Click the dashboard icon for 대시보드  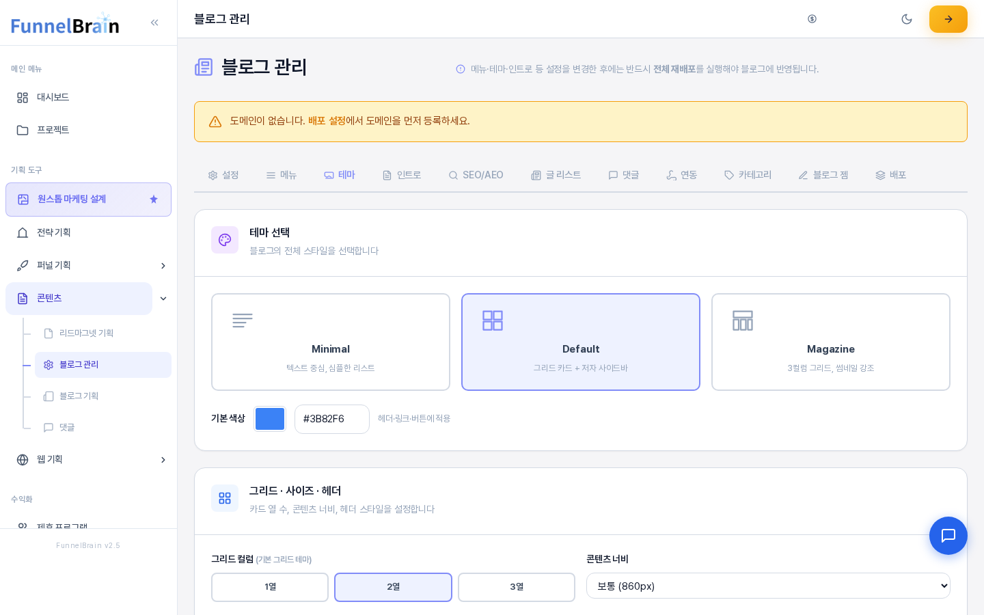point(23,98)
